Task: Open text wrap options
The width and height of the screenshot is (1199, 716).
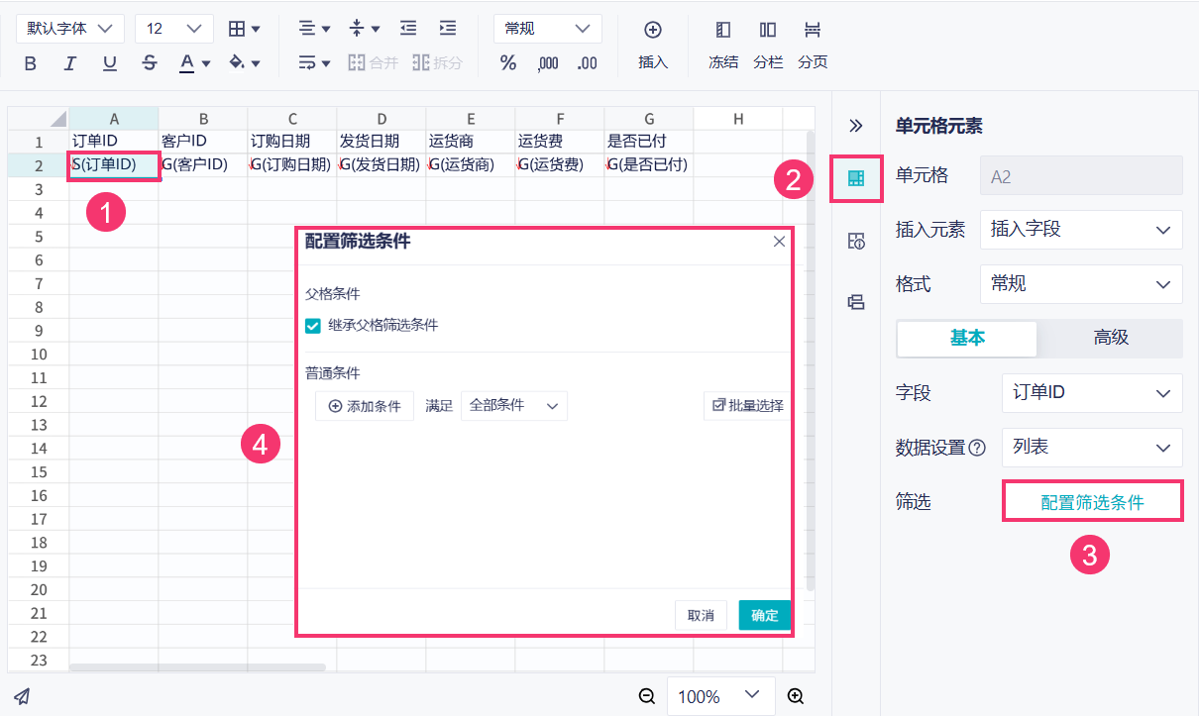Action: [314, 63]
